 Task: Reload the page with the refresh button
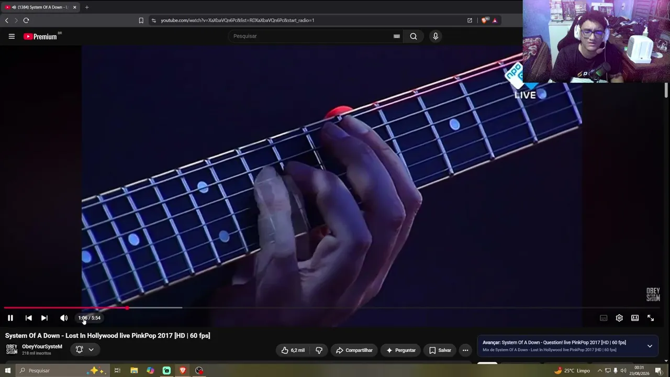click(x=26, y=20)
